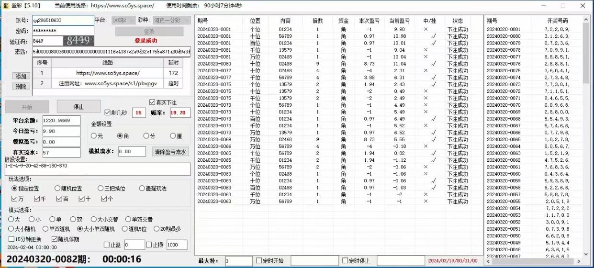Viewport: 594px width, 268px height.
Task: Click the 8449 captcha image to refresh
Action: point(78,41)
